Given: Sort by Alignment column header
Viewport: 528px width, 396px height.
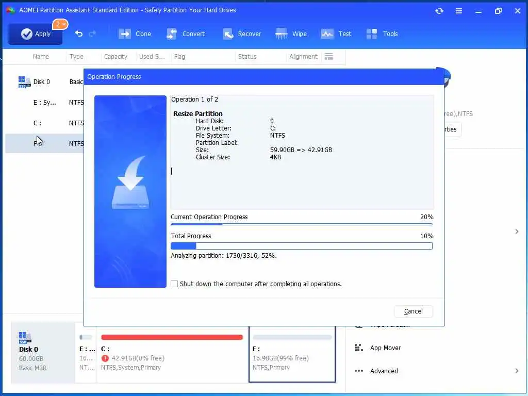Looking at the screenshot, I should [303, 57].
